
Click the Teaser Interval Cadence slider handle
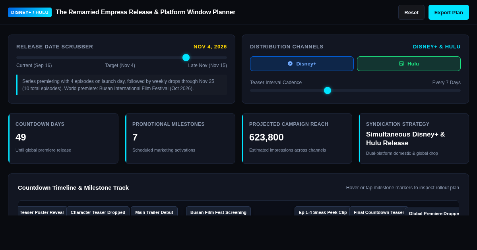coord(328,90)
